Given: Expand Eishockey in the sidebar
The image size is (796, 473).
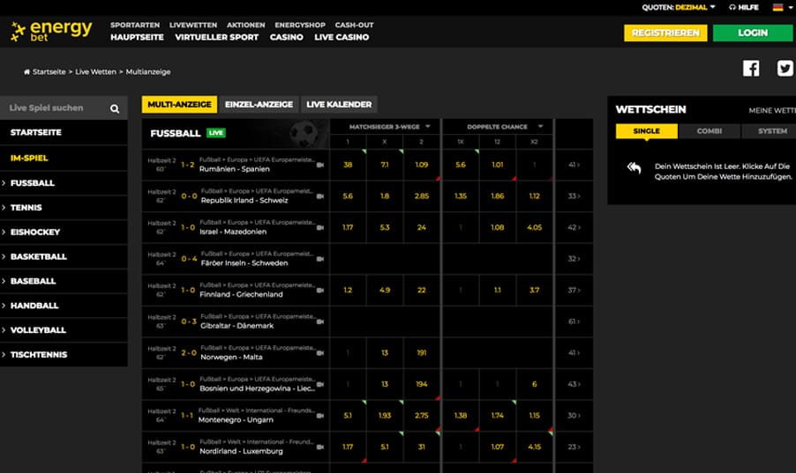Looking at the screenshot, I should click(x=64, y=233).
